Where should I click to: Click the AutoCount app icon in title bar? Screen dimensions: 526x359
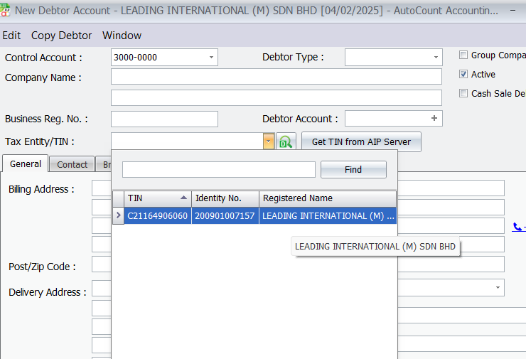5,11
